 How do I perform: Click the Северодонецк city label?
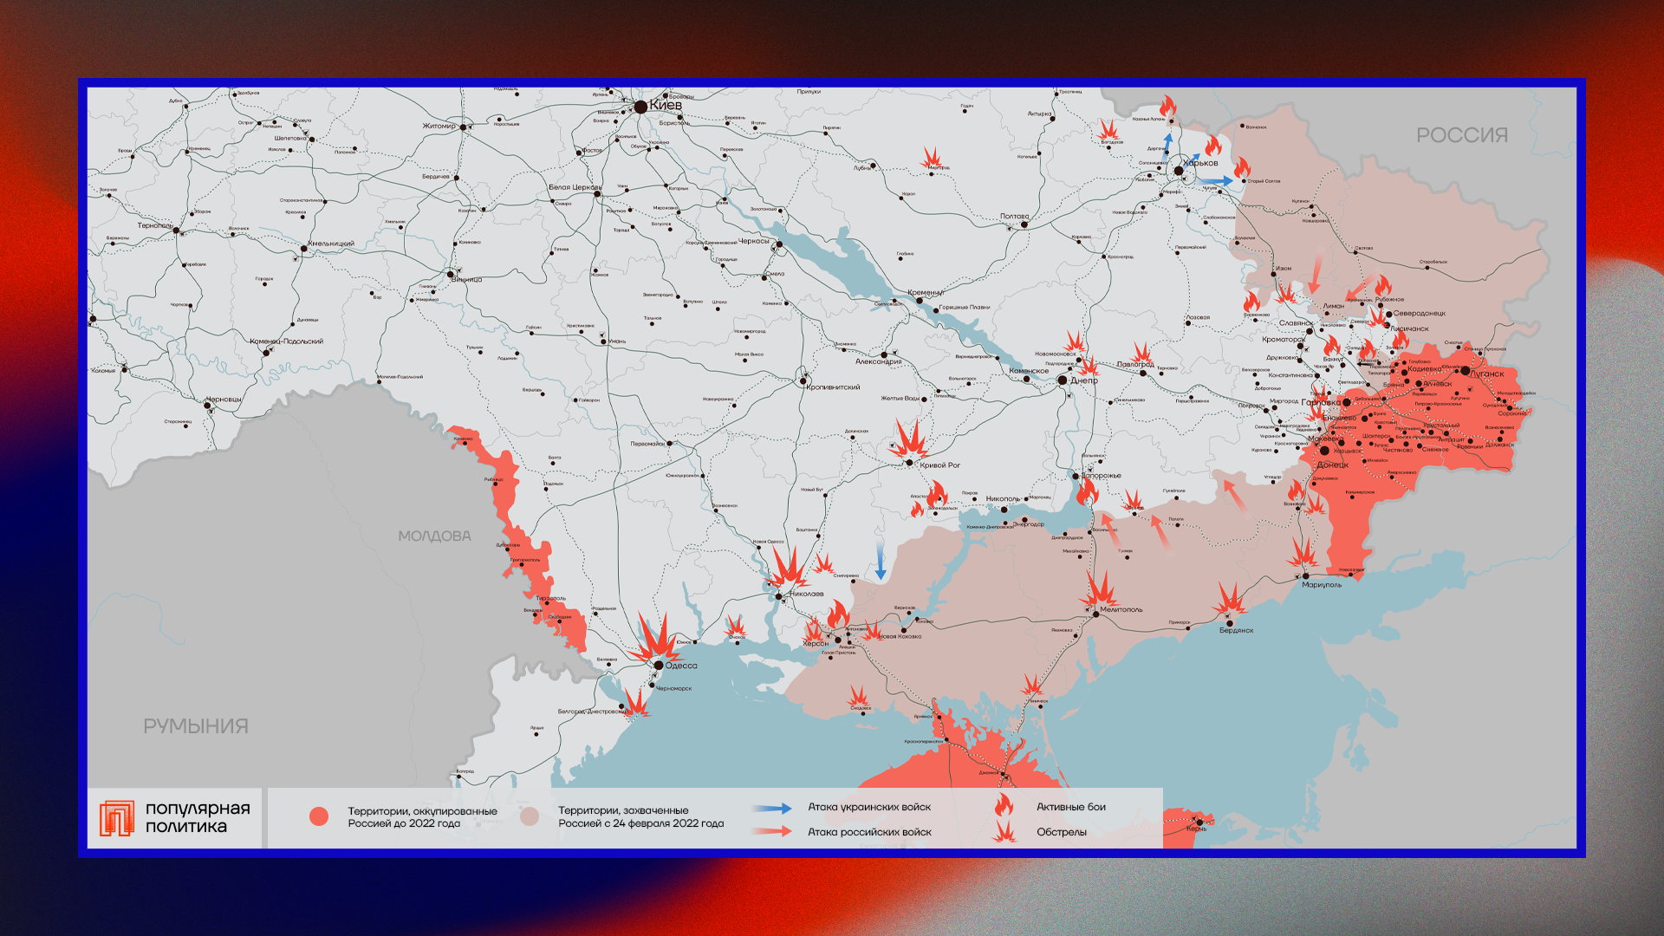pos(1420,314)
